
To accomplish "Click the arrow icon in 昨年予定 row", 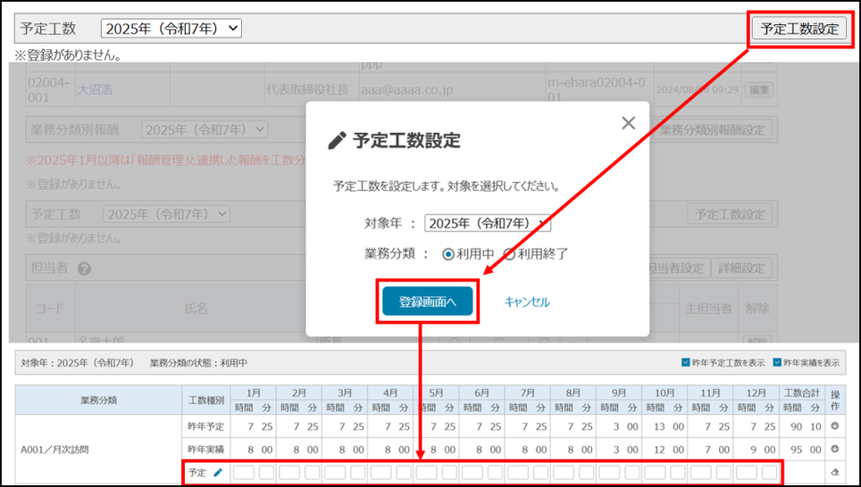I will [x=835, y=425].
